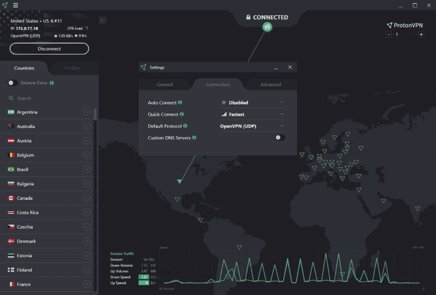The width and height of the screenshot is (436, 295).
Task: Select the Profiles tab
Action: [72, 68]
